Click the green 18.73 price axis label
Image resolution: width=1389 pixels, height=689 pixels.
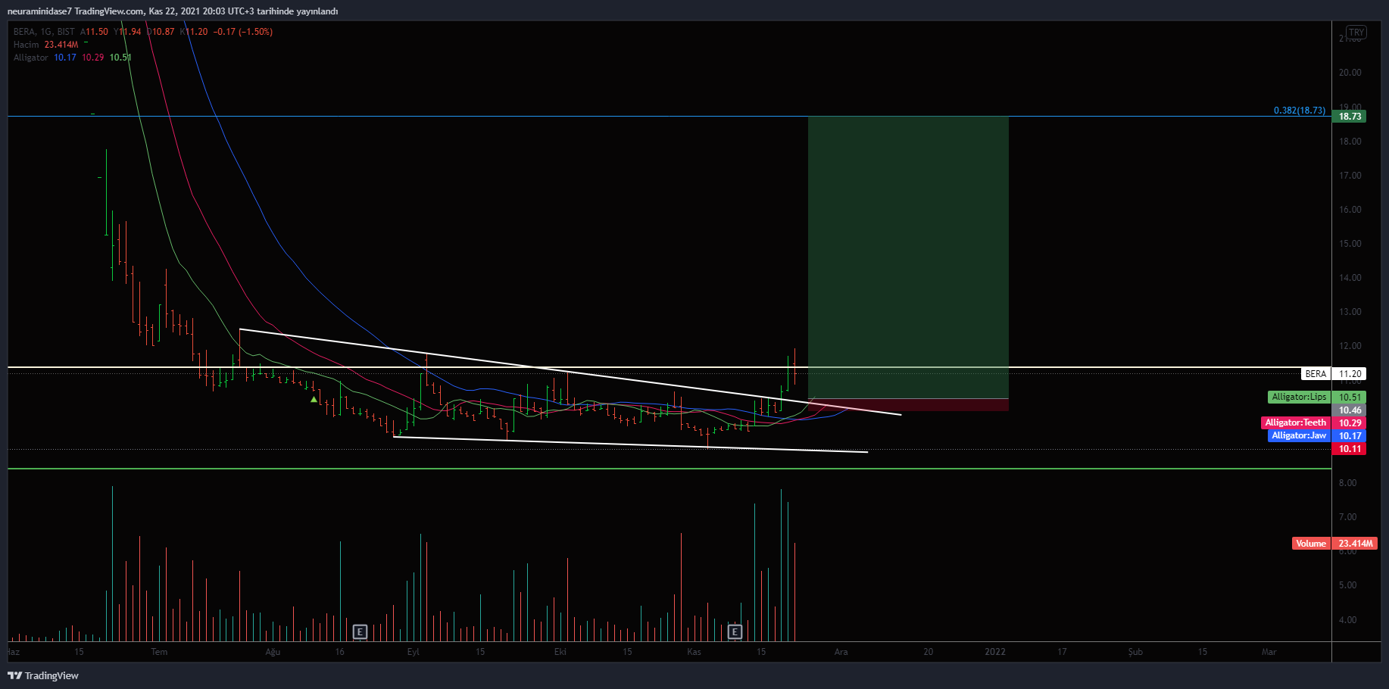(x=1350, y=117)
